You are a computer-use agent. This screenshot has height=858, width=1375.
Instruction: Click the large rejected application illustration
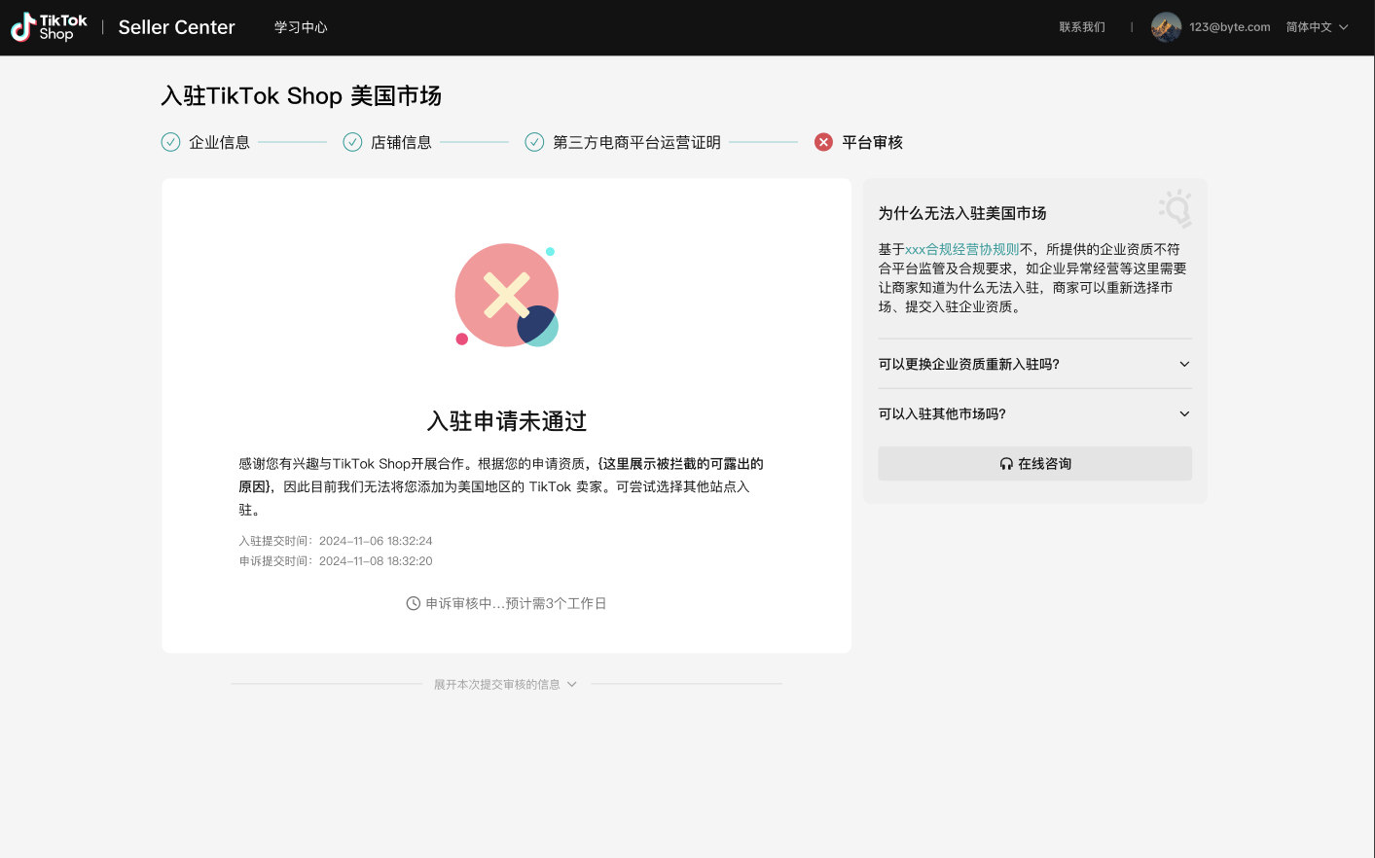[x=507, y=295]
